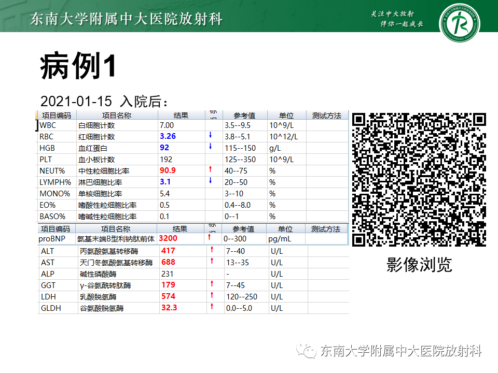Image resolution: width=498 pixels, height=373 pixels.
Task: Select the AST result value 688
Action: pyautogui.click(x=168, y=262)
